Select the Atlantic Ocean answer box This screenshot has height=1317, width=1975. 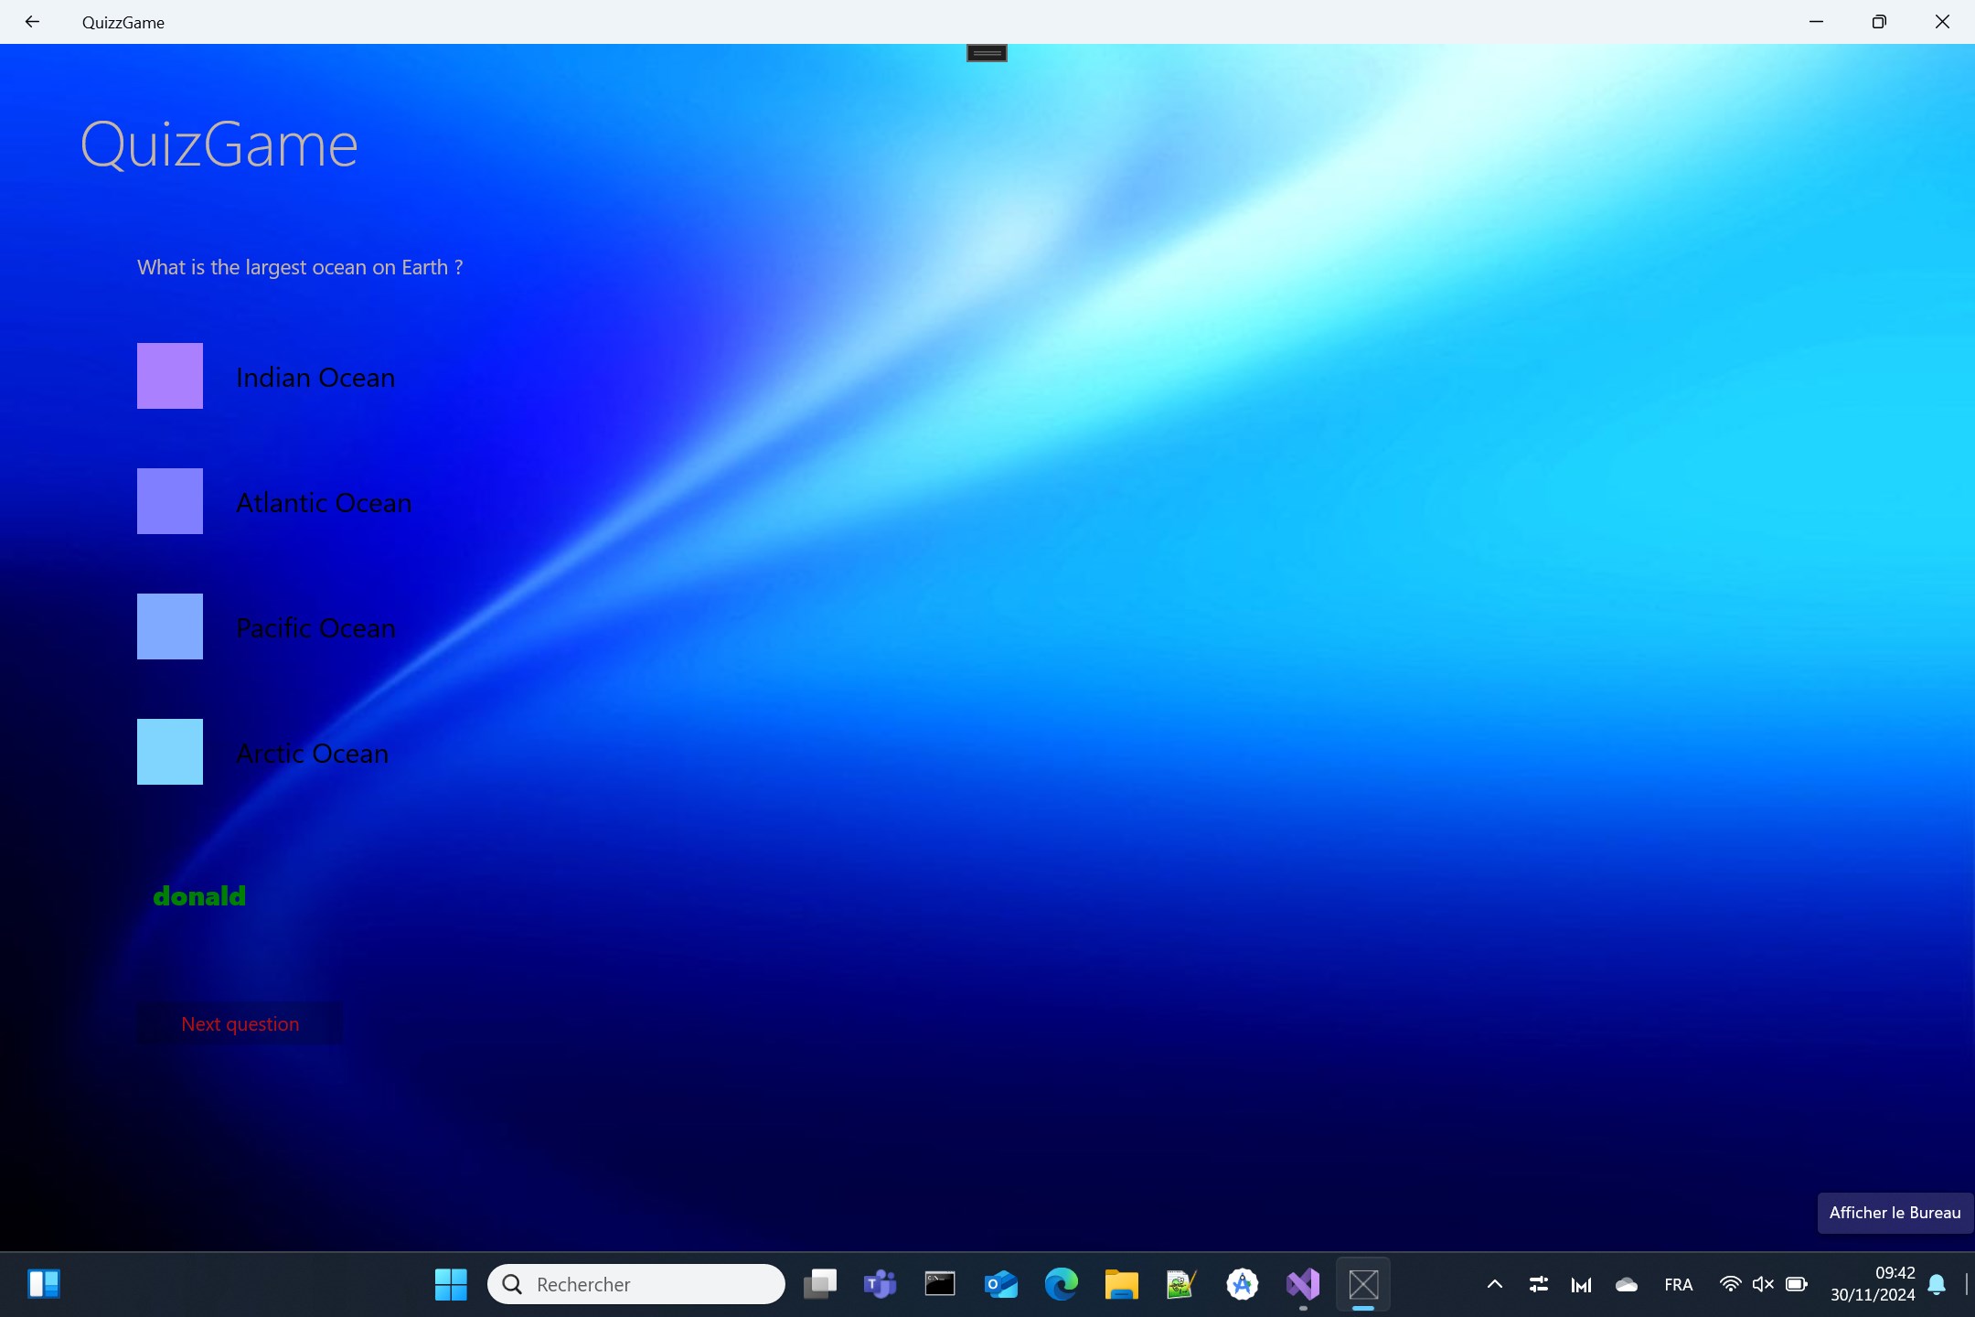170,501
